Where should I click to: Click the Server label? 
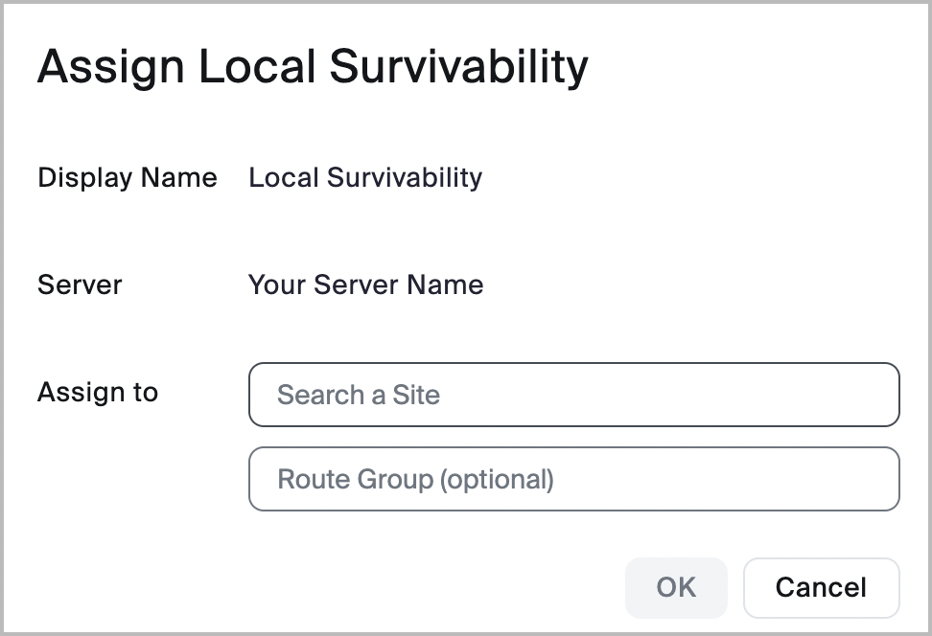(x=80, y=284)
